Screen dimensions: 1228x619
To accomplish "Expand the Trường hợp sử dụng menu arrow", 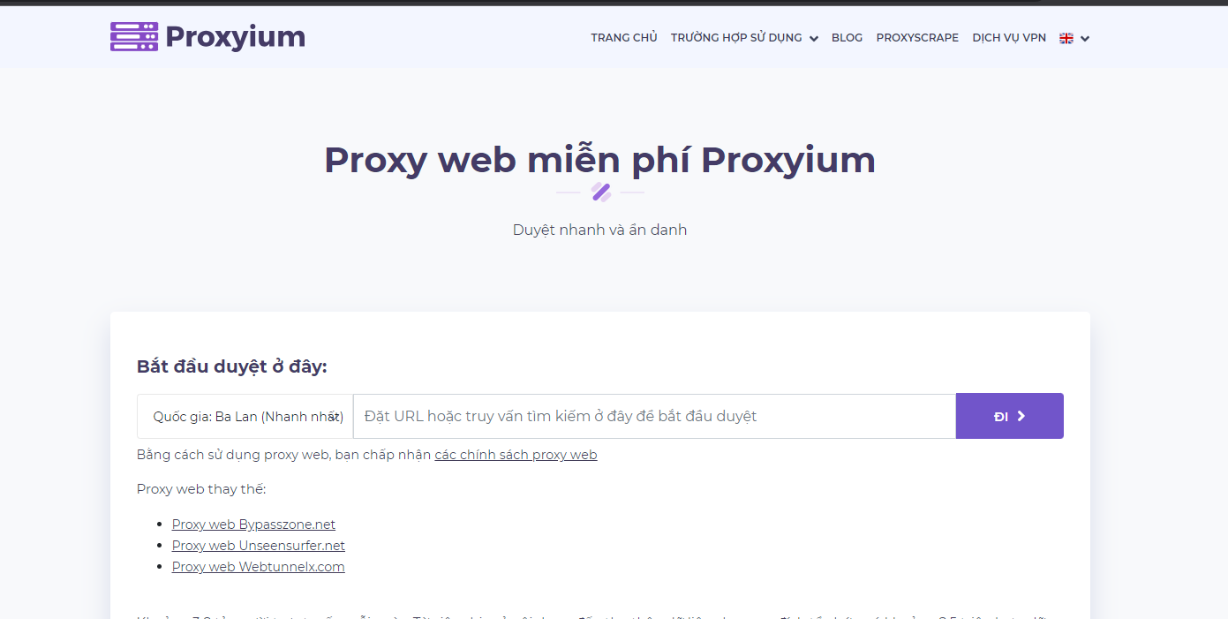I will (813, 39).
